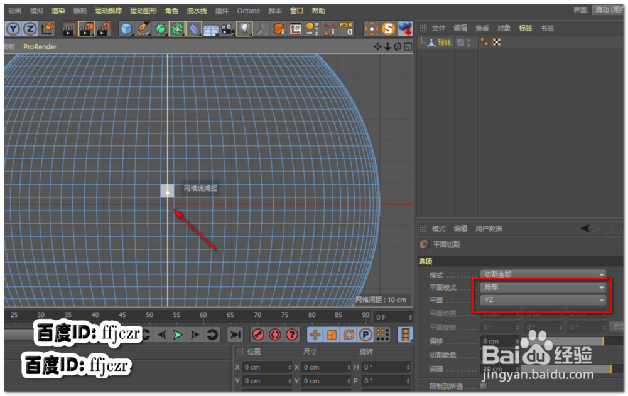The width and height of the screenshot is (628, 396).
Task: Toggle 球体 visibility dots
Action: [468, 43]
